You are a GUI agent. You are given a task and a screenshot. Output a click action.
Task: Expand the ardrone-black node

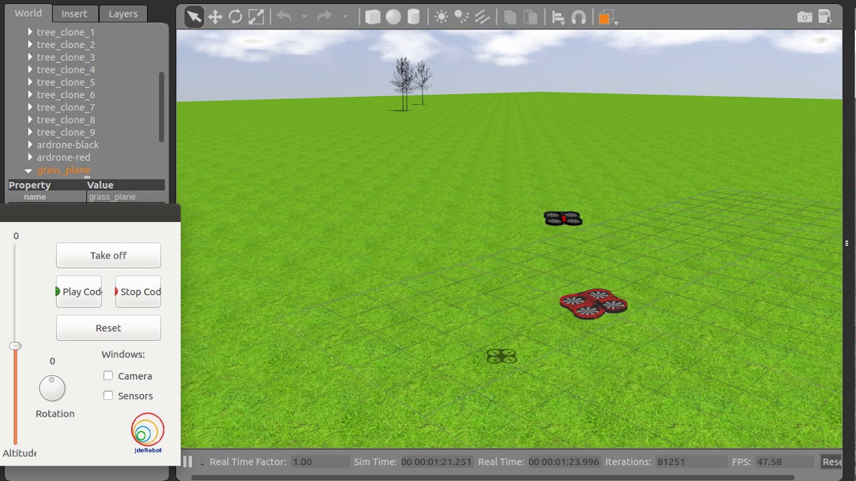[30, 145]
